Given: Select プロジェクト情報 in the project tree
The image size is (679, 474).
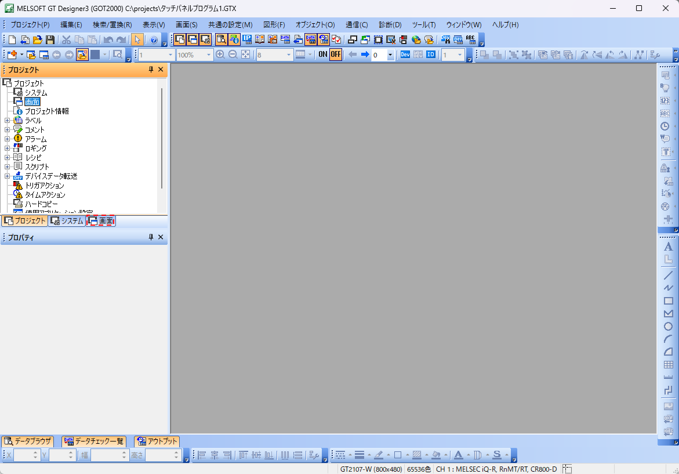Looking at the screenshot, I should click(x=46, y=111).
